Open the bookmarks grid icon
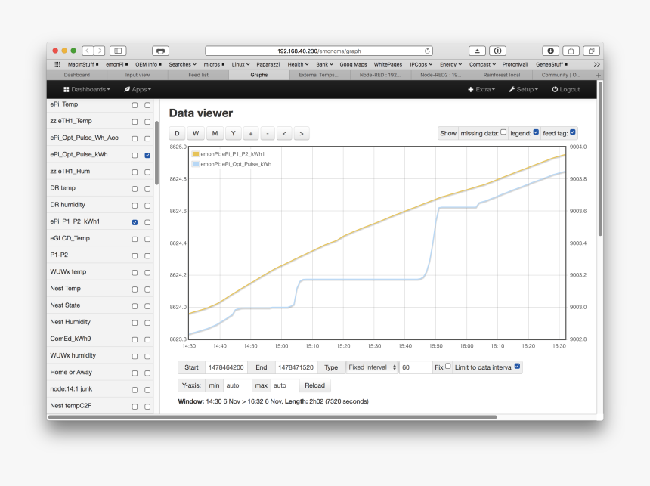Viewport: 650px width, 486px height. coord(57,64)
